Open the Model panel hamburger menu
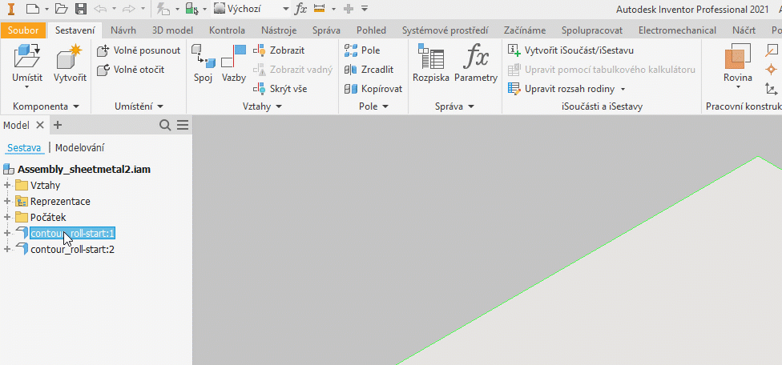The width and height of the screenshot is (782, 365). (x=183, y=125)
